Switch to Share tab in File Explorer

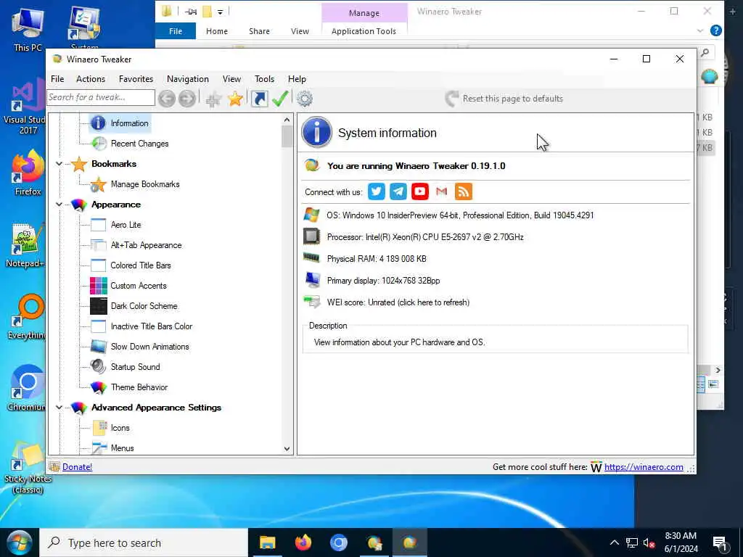tap(259, 31)
